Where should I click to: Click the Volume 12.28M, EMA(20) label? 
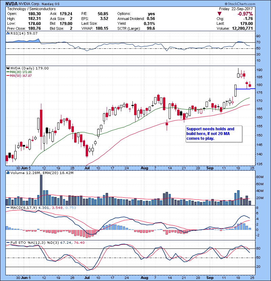[x=42, y=173]
